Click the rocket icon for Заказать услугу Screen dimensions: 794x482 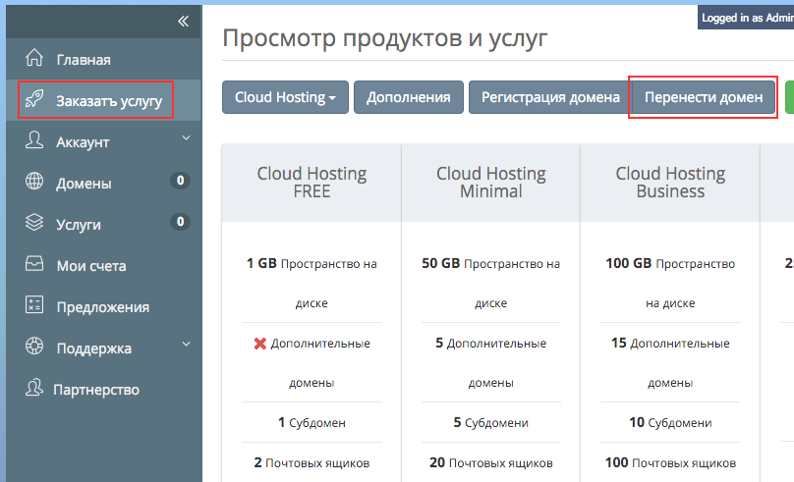point(34,100)
